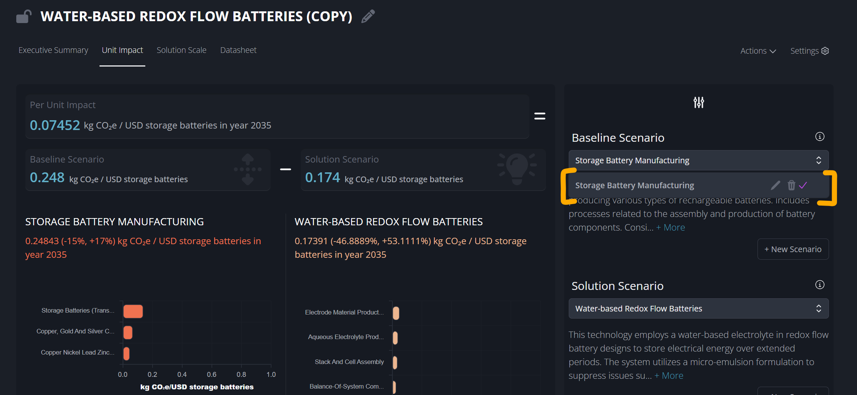This screenshot has width=857, height=395.
Task: Show Baseline Scenario info icon
Action: click(x=820, y=136)
